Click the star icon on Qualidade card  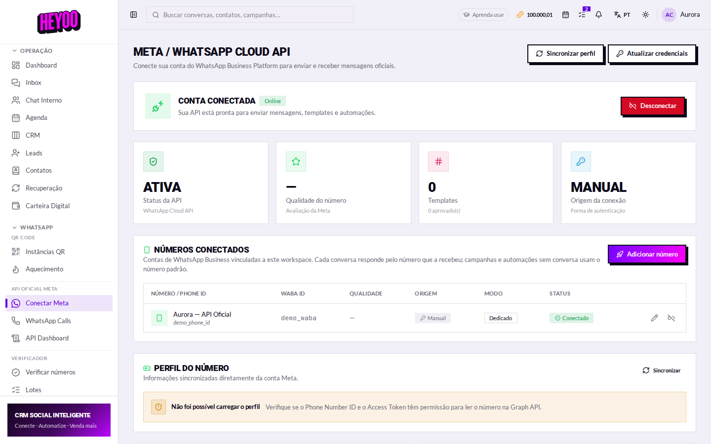[x=296, y=161]
